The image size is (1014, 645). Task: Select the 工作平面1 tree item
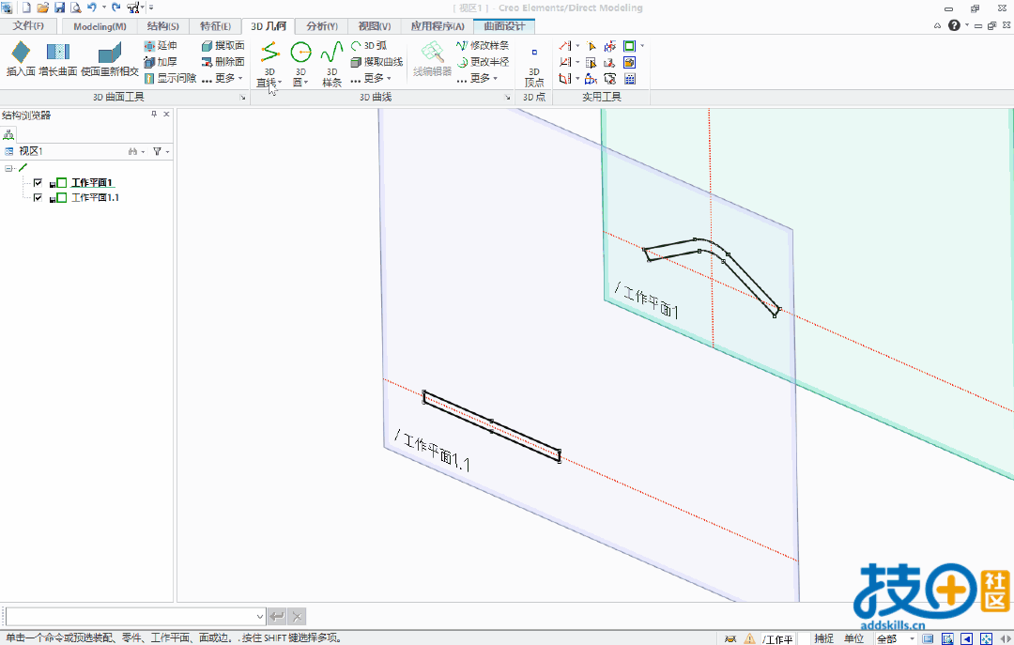(x=92, y=182)
